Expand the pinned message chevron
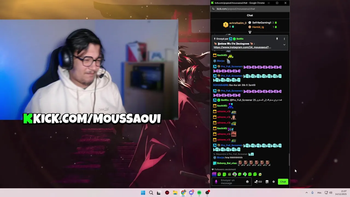 (284, 45)
